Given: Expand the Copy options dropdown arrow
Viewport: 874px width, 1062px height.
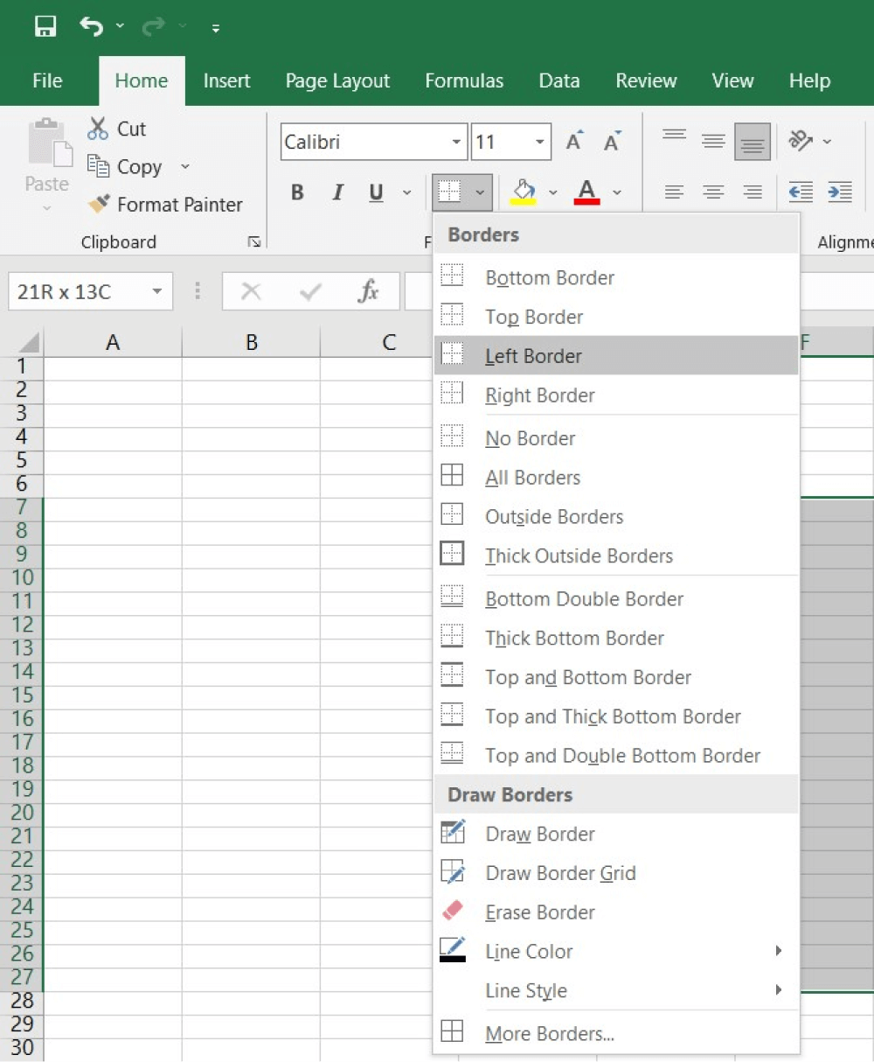Looking at the screenshot, I should (x=184, y=166).
